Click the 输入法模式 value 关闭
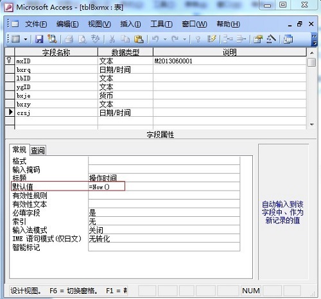The height and width of the screenshot is (299, 321). click(164, 230)
